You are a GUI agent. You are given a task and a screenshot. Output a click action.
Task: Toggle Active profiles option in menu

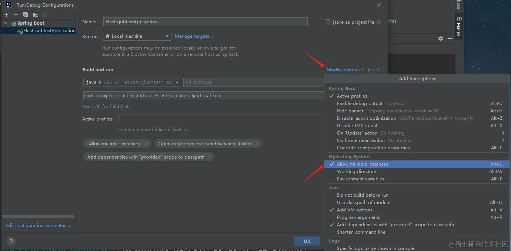click(x=417, y=96)
